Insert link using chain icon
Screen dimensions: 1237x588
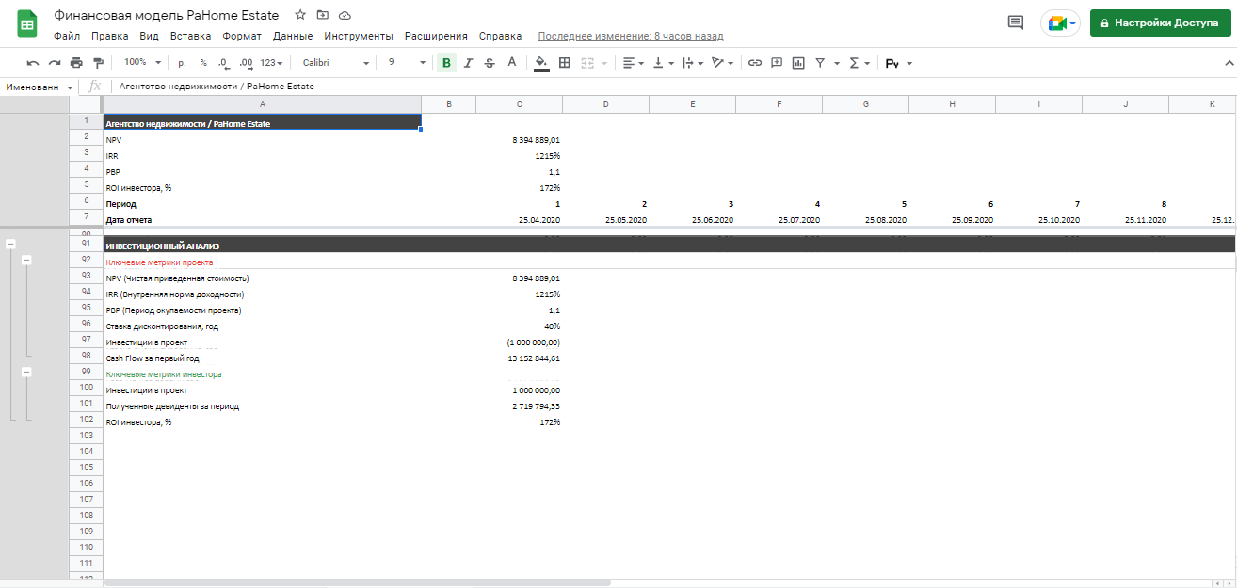point(755,63)
